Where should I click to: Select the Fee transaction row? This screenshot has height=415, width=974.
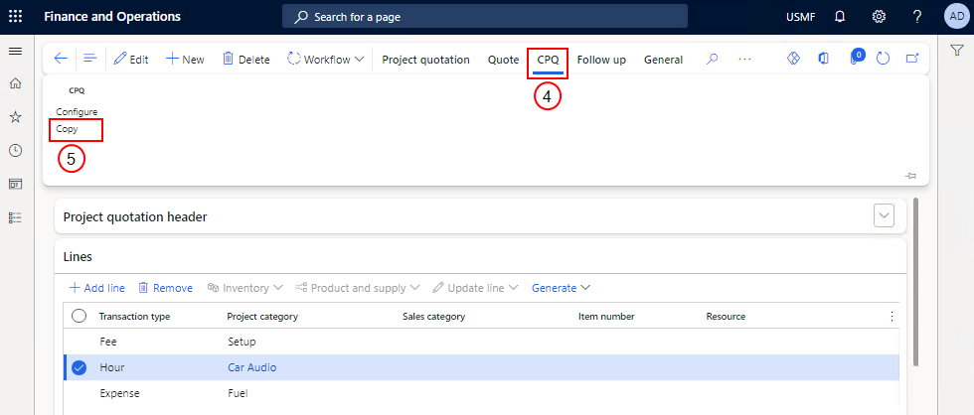481,342
